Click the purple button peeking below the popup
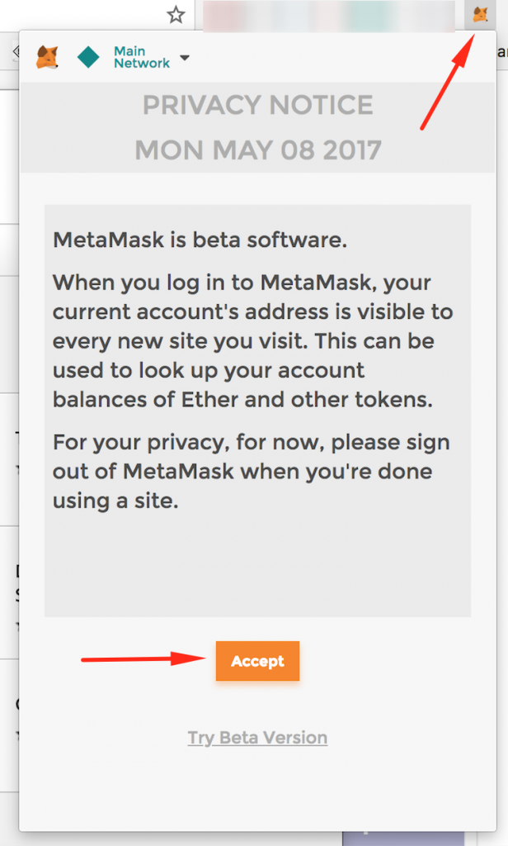508x846 pixels. click(409, 839)
